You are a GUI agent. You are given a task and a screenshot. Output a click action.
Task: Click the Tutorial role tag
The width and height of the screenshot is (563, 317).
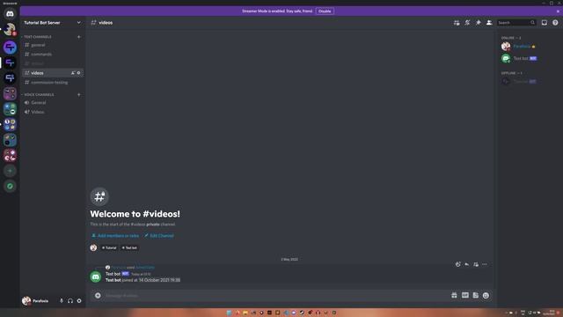[109, 247]
